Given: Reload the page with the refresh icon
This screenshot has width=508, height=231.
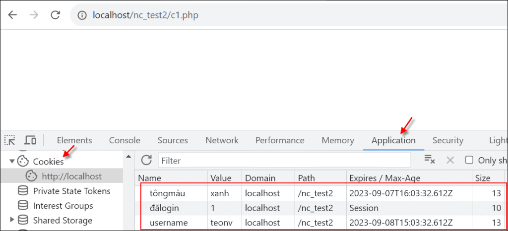Looking at the screenshot, I should pos(56,15).
